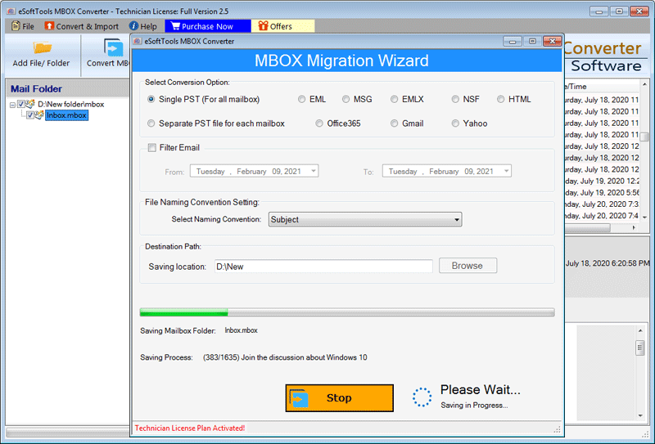Click the preview pane scrollbar thumb
The width and height of the screenshot is (655, 444).
pos(640,348)
